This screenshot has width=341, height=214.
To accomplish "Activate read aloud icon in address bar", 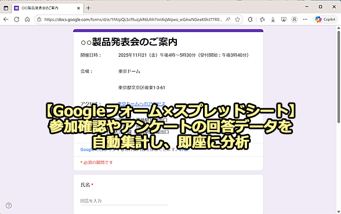I will (x=228, y=20).
